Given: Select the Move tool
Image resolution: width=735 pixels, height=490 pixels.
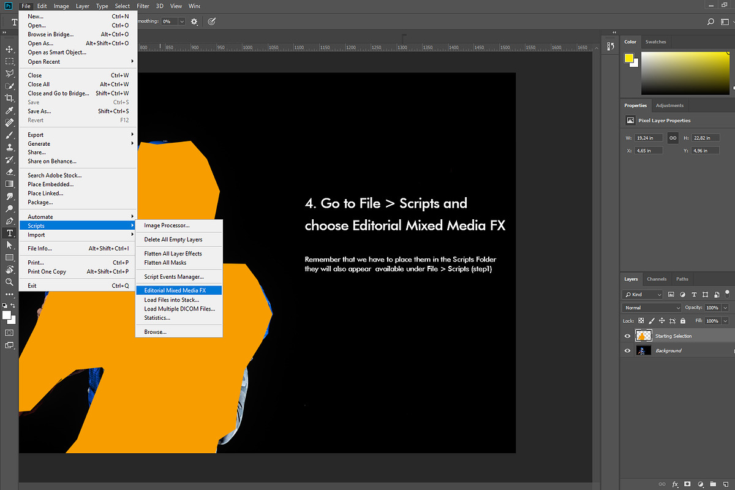Looking at the screenshot, I should coord(9,49).
